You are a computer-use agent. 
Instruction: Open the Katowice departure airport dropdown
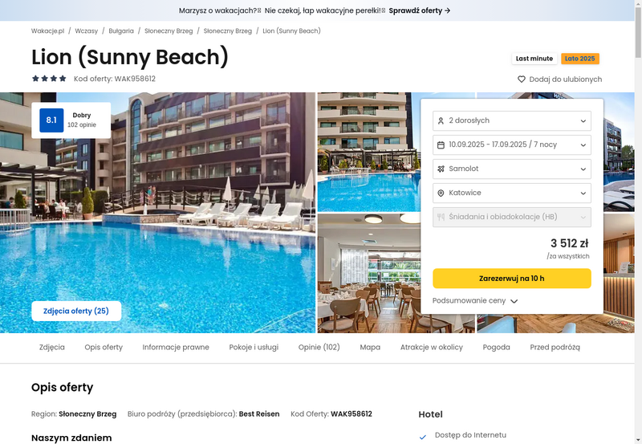(512, 193)
